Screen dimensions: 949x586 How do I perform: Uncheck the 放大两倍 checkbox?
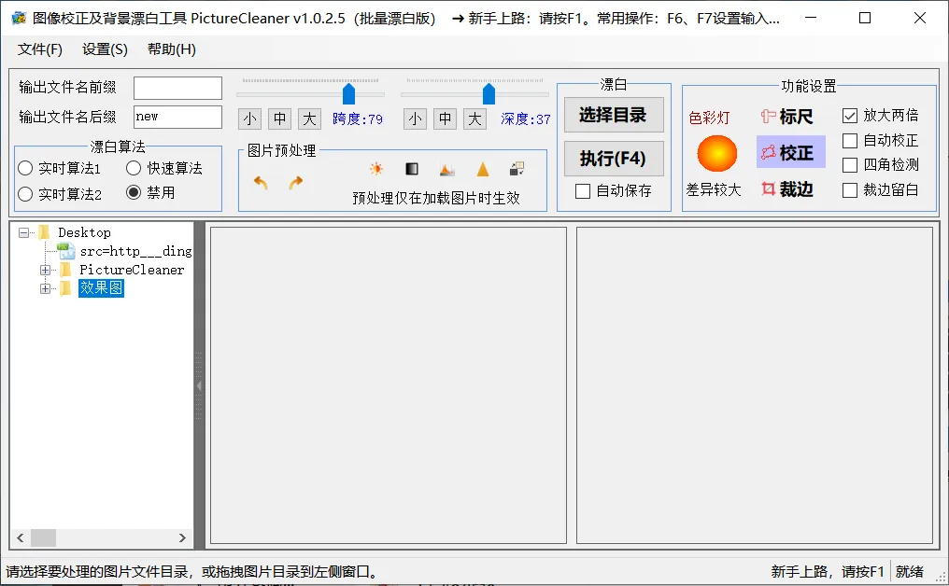point(850,116)
